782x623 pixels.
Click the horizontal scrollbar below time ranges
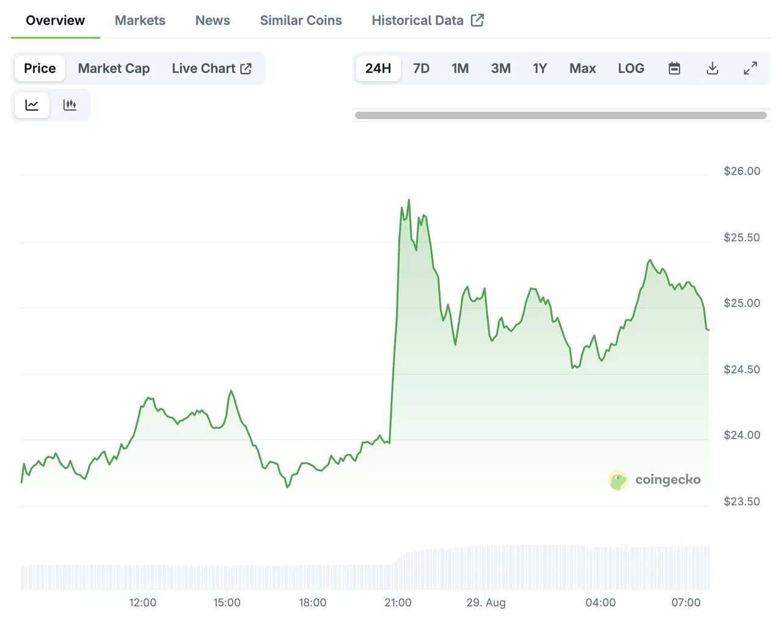pos(560,115)
